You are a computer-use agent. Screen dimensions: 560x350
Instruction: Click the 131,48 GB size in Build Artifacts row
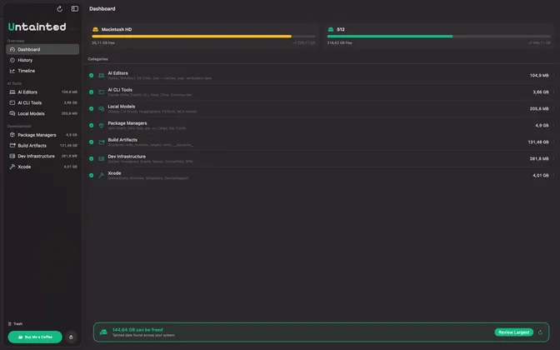tap(538, 142)
